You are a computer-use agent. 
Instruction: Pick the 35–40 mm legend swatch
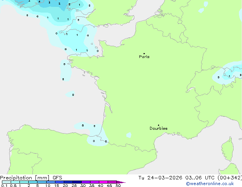[x=95, y=182]
